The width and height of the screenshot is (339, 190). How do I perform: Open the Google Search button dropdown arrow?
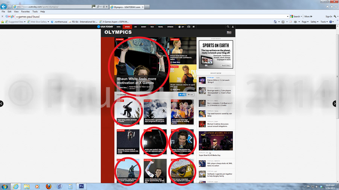tap(301, 17)
